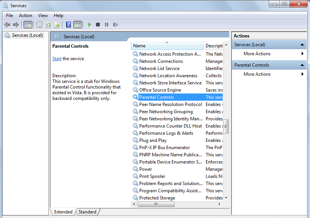Click the Back arrow in the toolbar
This screenshot has height=218, width=310.
[7, 25]
